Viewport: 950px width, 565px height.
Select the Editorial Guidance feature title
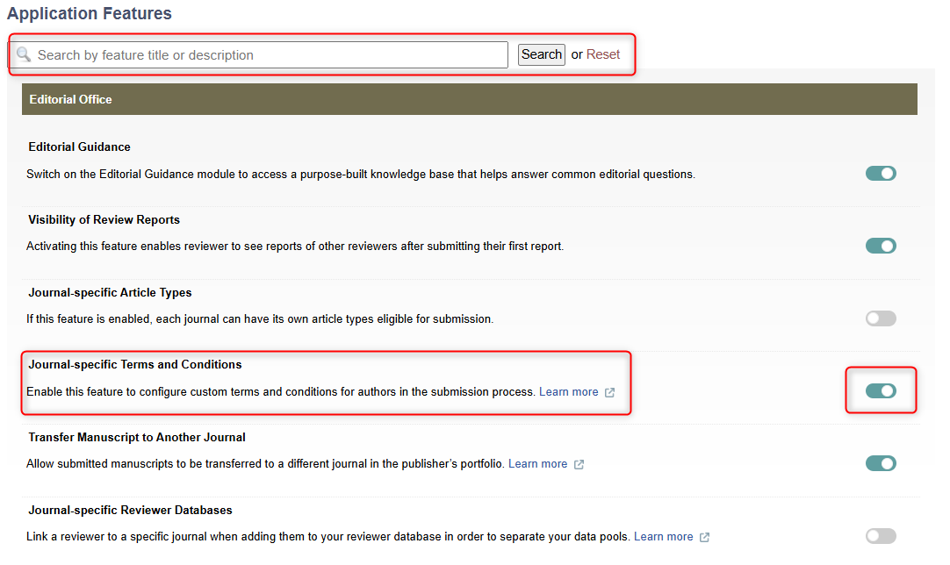(79, 147)
